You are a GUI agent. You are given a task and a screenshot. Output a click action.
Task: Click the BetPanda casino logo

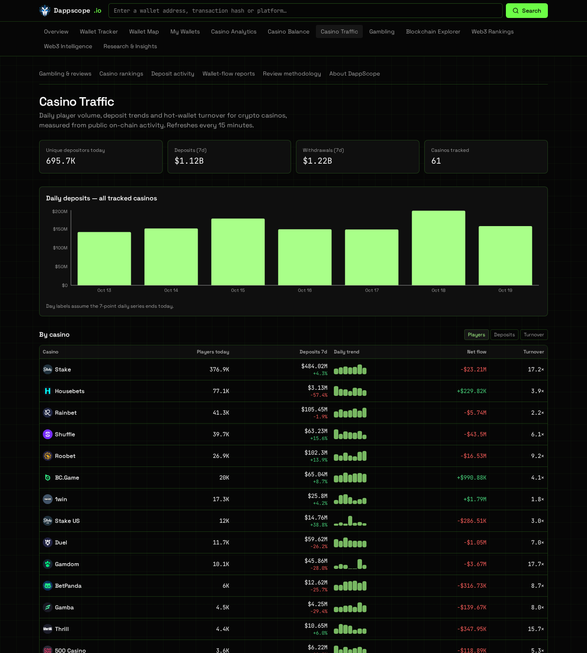tap(48, 586)
